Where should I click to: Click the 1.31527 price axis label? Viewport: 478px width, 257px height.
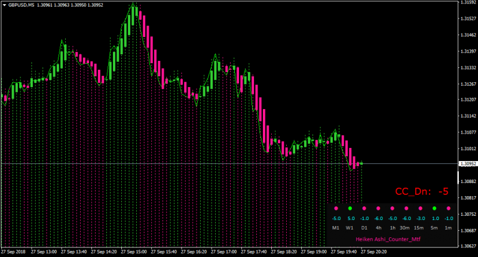point(468,18)
